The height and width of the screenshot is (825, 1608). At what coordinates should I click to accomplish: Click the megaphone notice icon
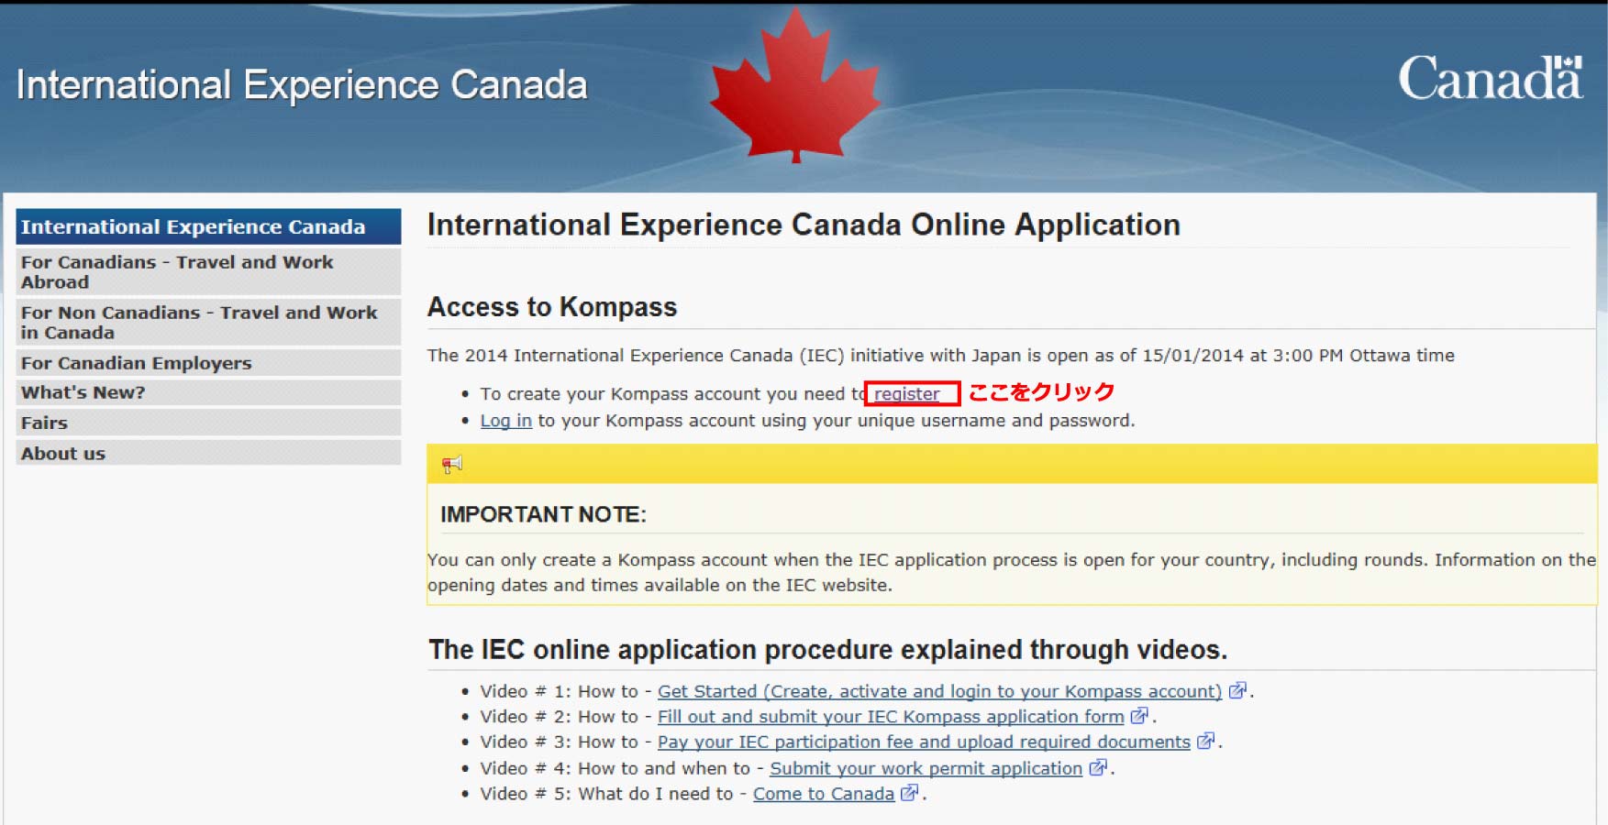[452, 464]
